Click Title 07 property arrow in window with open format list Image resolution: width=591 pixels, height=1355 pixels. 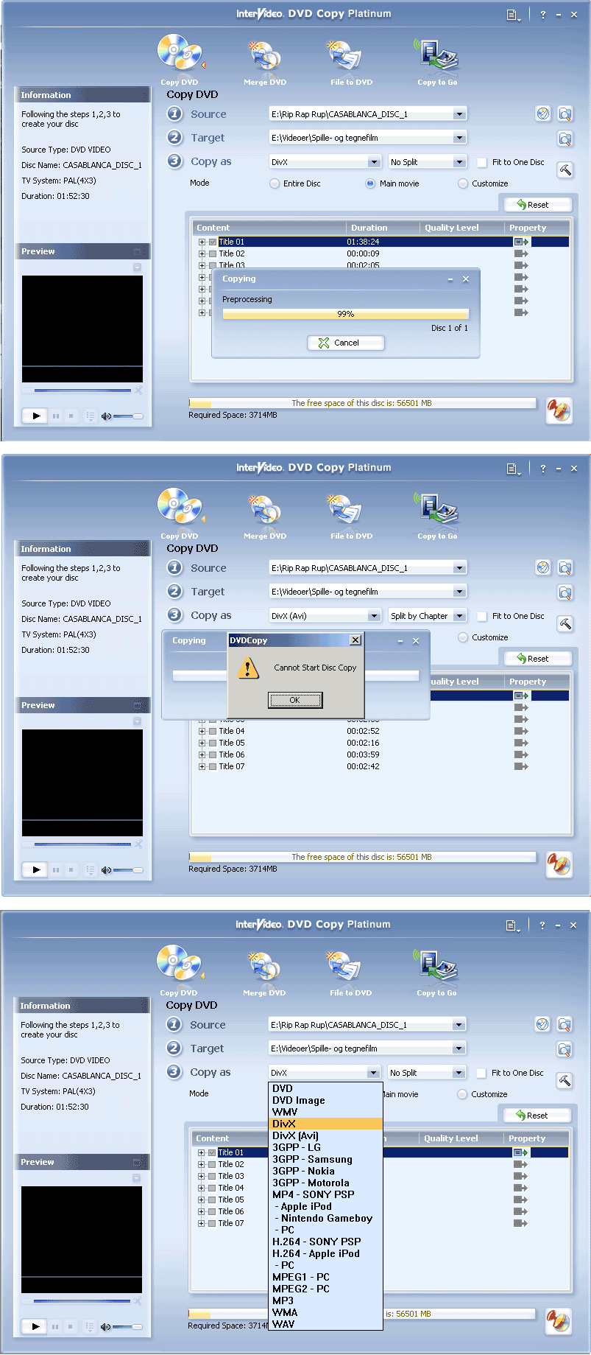(x=520, y=1223)
